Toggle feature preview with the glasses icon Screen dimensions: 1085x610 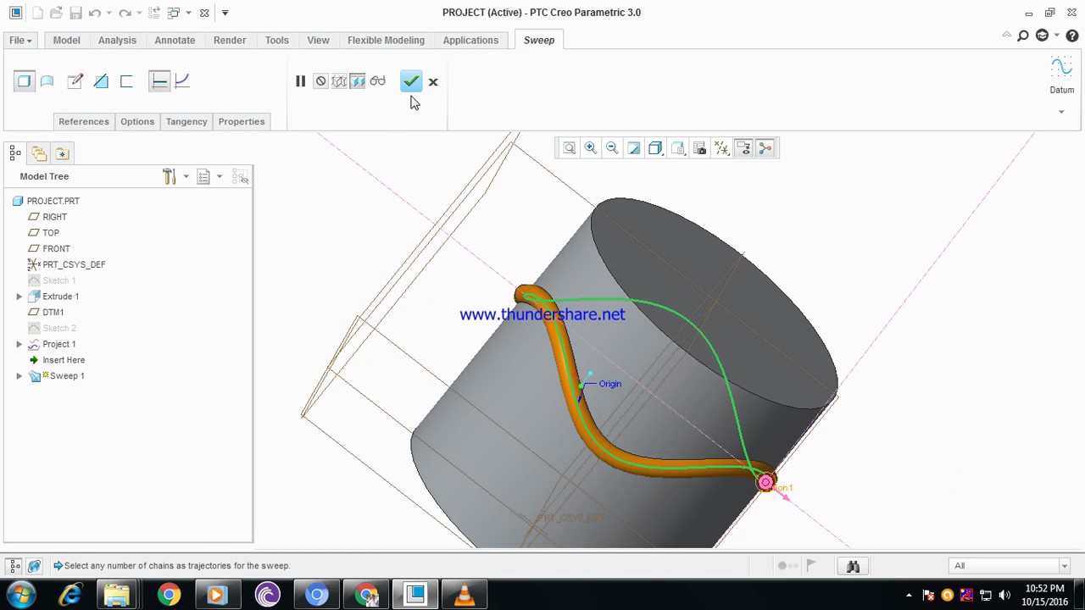click(377, 80)
